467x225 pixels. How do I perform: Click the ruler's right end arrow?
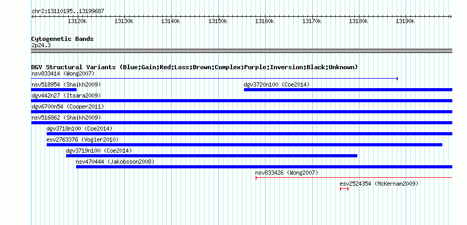coord(451,17)
